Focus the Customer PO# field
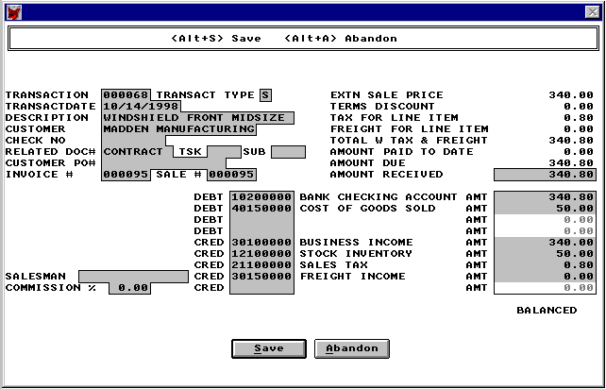The height and width of the screenshot is (389, 606). coord(164,163)
